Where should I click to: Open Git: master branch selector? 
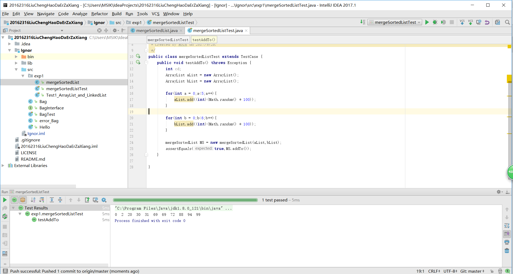(x=472, y=271)
